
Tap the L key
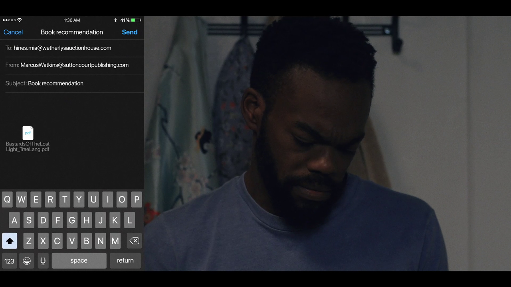coord(129,220)
